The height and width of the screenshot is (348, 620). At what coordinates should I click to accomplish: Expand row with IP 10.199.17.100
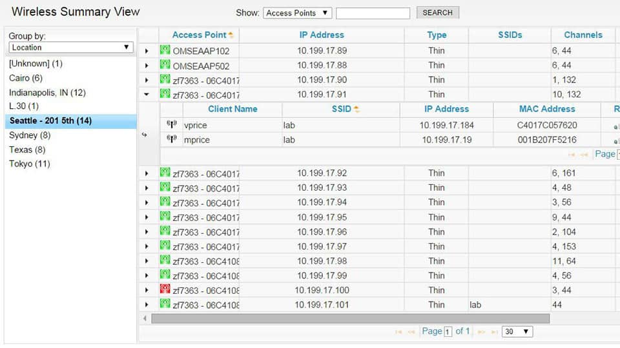tap(147, 291)
